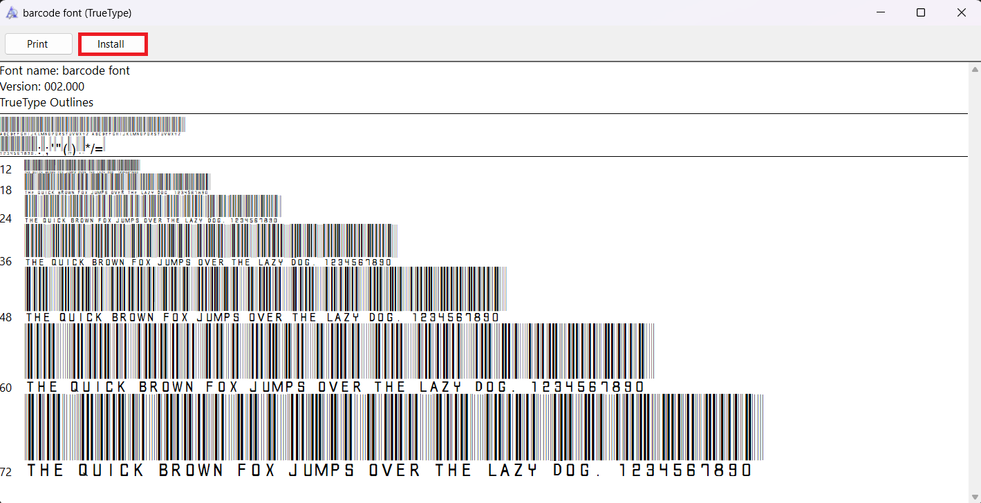Click the 72-point quick brown fox sample text

point(394,436)
